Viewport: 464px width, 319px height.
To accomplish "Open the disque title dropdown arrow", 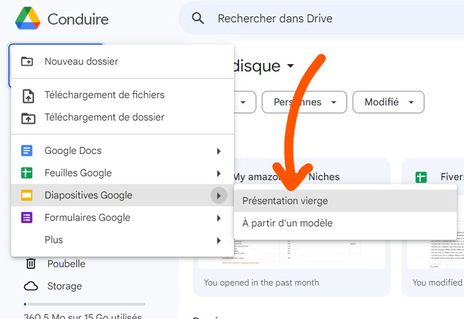I will pos(290,66).
